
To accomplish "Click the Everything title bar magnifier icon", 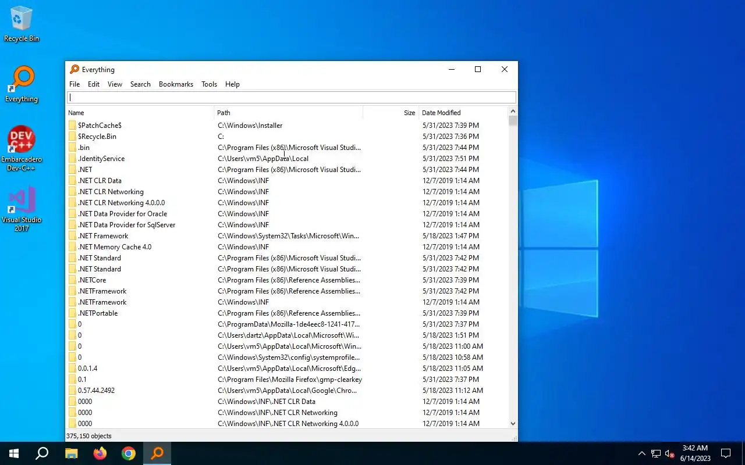I will [74, 69].
